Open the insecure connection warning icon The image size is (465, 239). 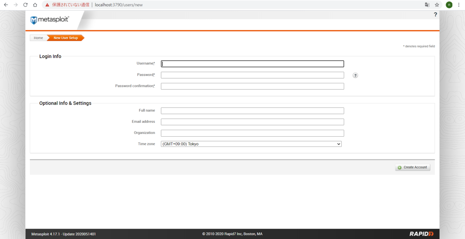(x=47, y=5)
